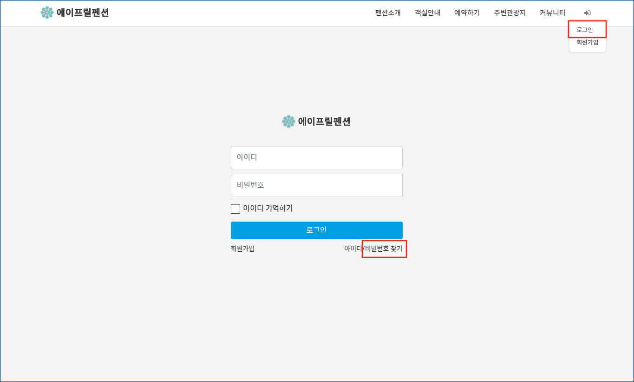Select 회원가입 from the account dropdown
The height and width of the screenshot is (382, 634).
tap(587, 42)
